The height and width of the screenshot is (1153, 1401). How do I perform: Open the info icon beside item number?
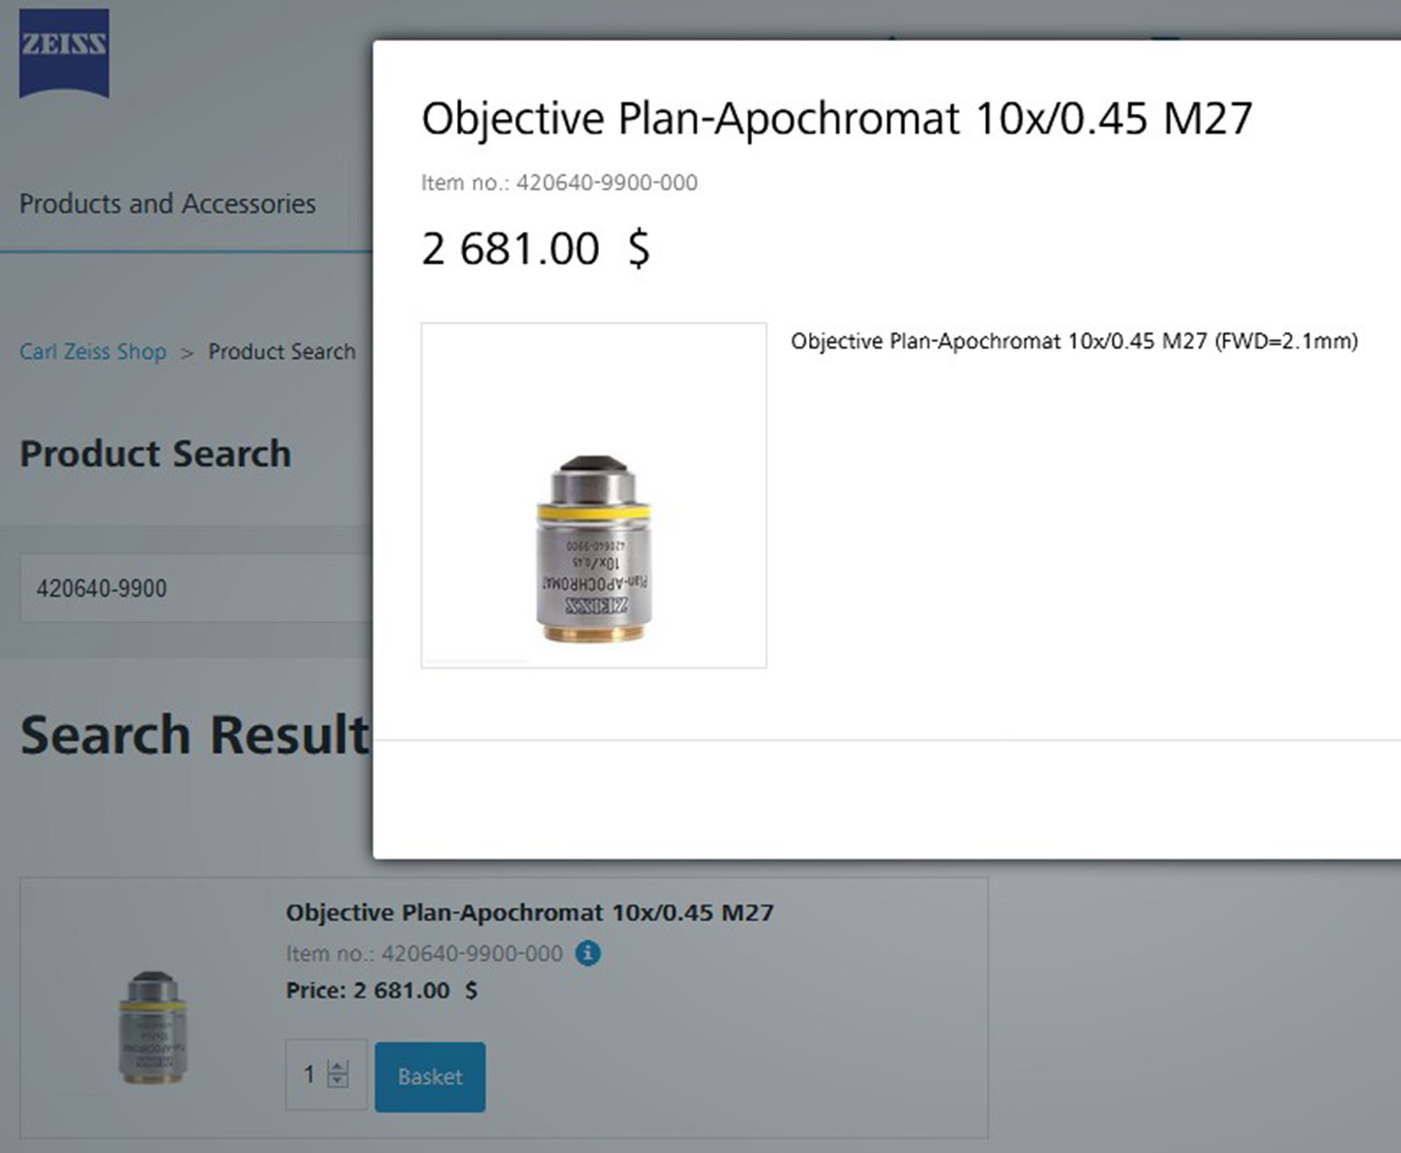588,953
